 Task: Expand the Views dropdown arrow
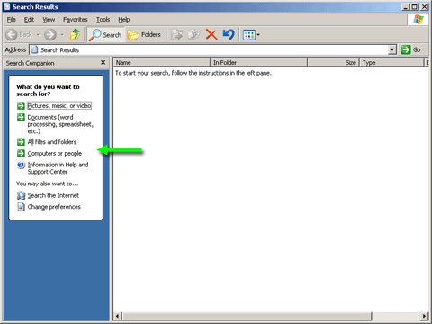(x=258, y=35)
